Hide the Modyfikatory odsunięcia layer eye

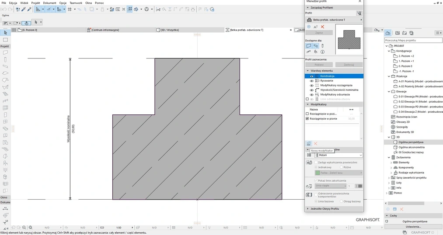coord(312,94)
